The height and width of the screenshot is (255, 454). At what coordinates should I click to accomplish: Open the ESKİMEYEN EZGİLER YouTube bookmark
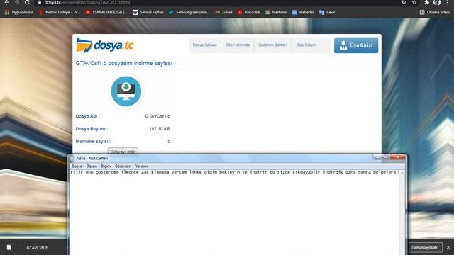pos(106,12)
